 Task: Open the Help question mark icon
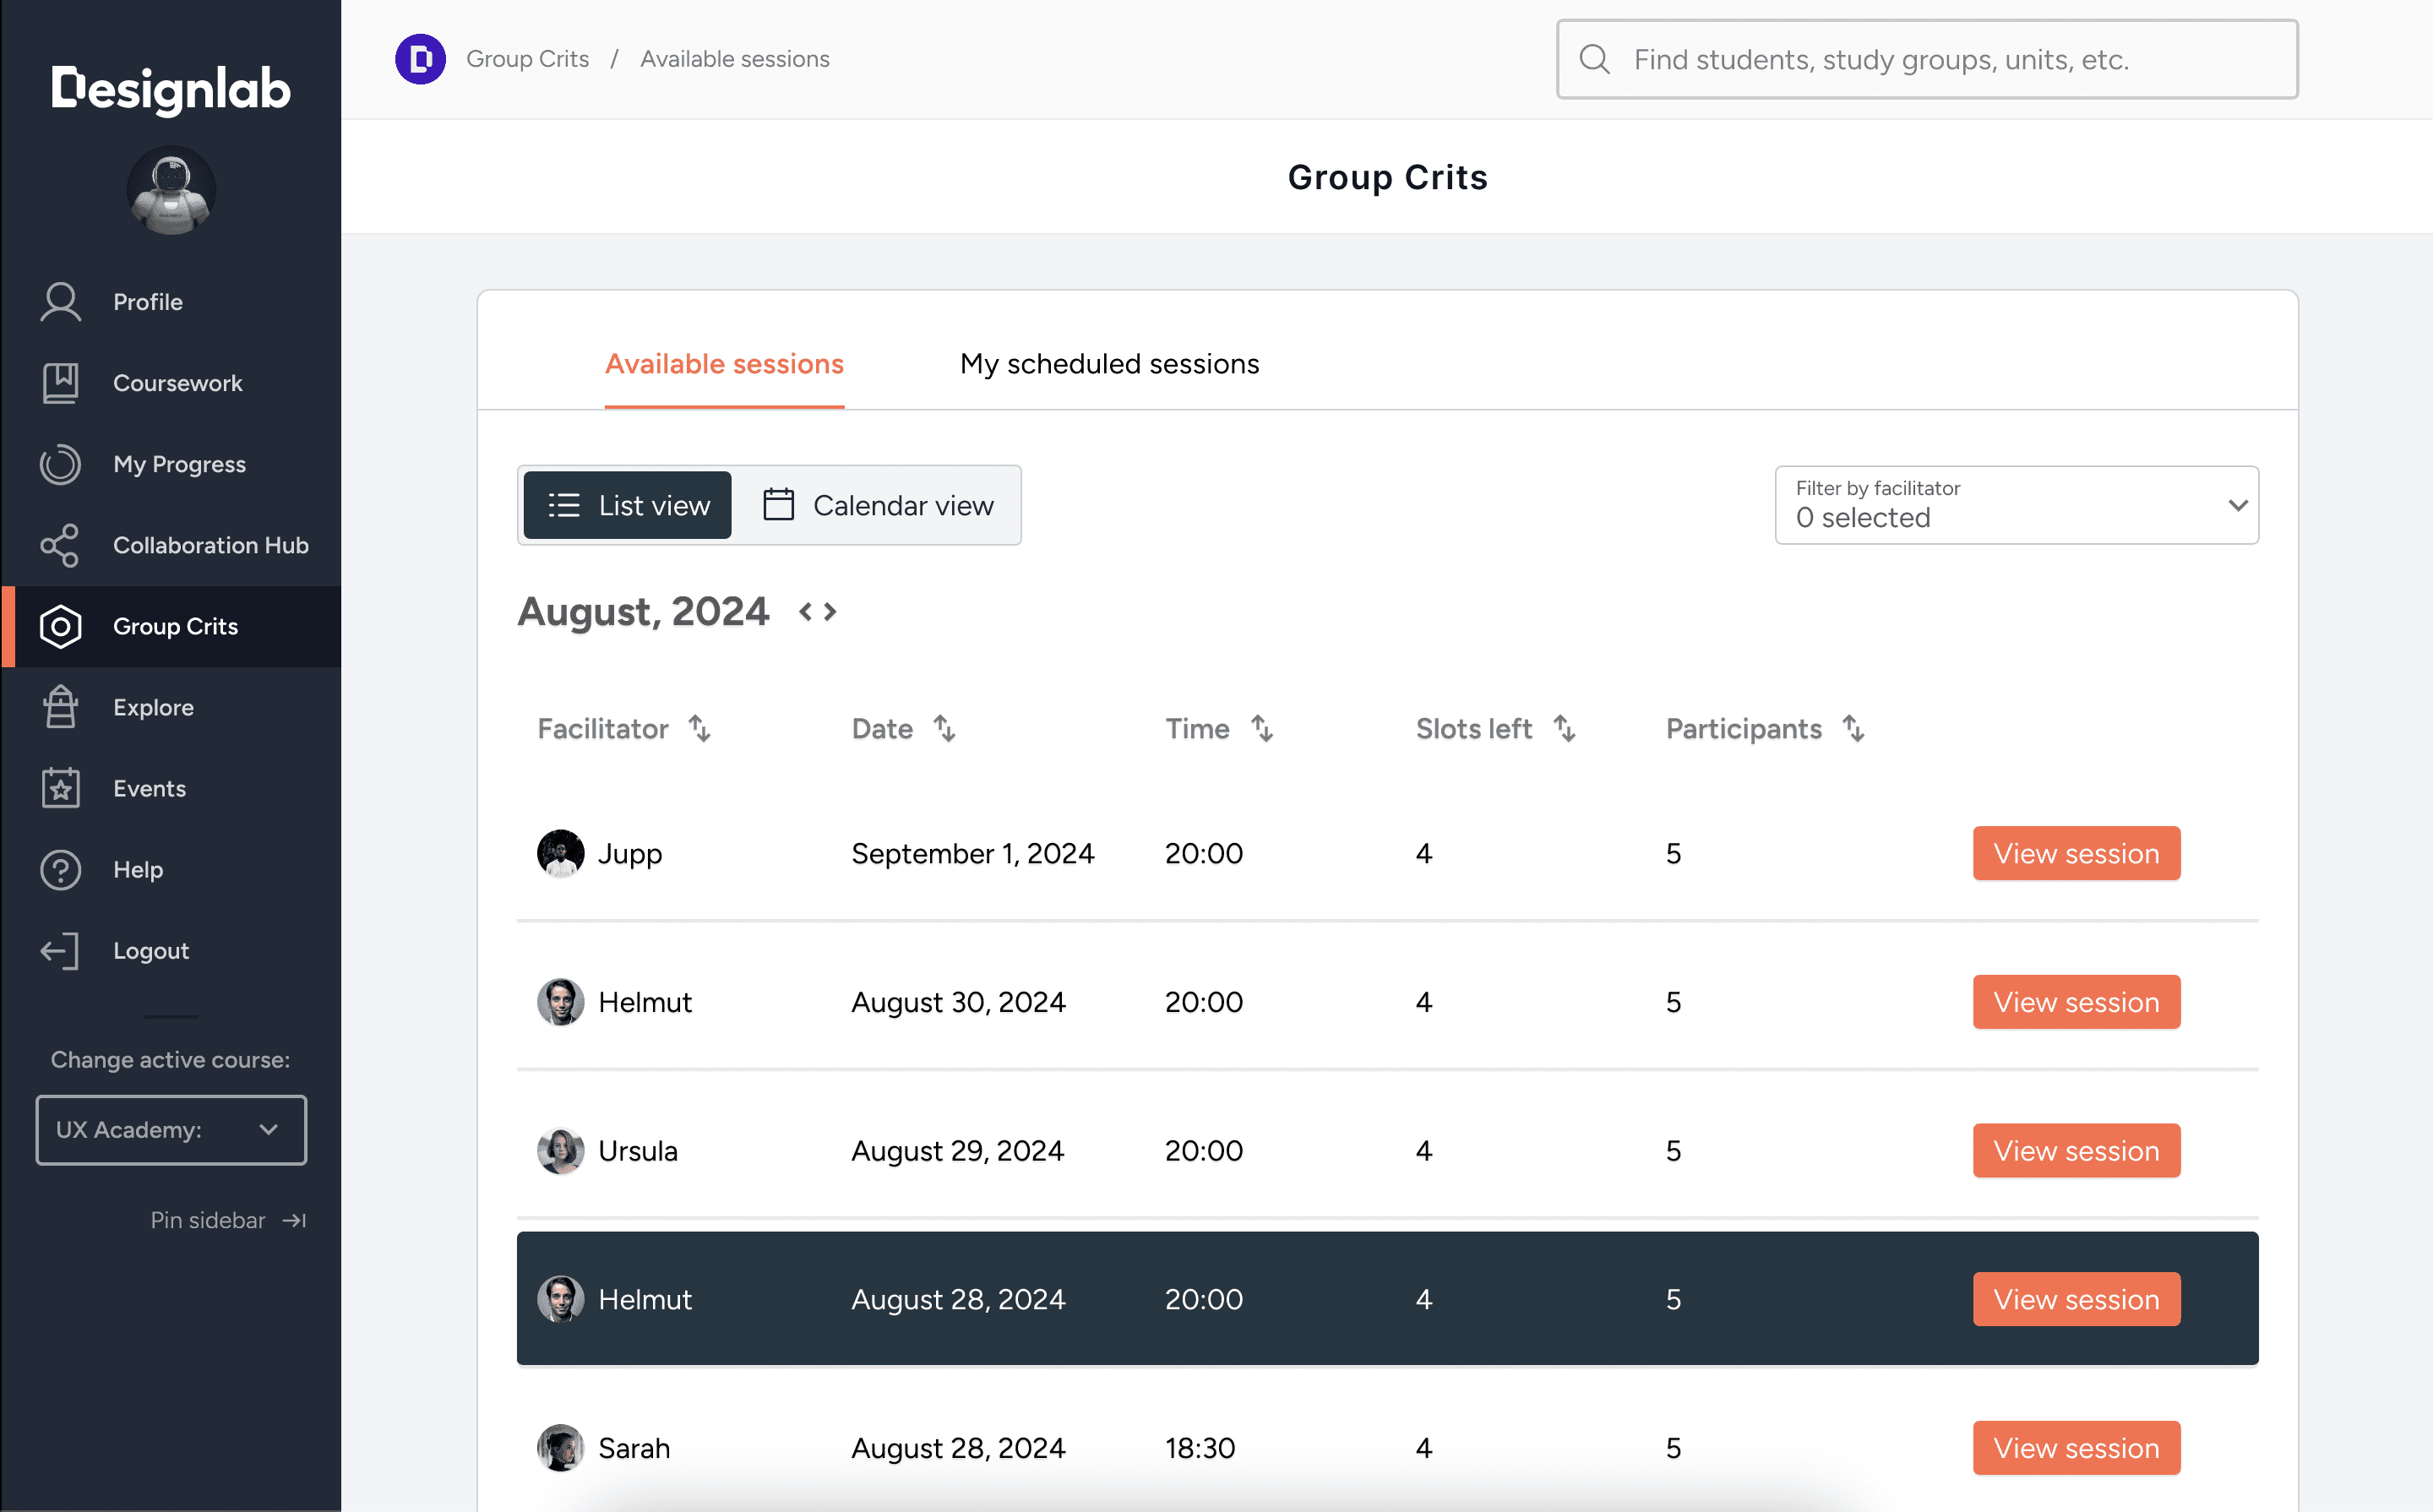60,869
